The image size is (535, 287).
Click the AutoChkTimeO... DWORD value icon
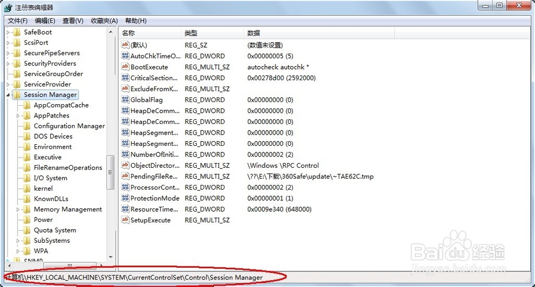125,56
